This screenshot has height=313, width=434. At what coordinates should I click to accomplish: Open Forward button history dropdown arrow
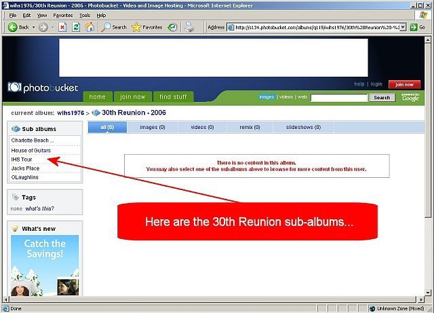53,27
